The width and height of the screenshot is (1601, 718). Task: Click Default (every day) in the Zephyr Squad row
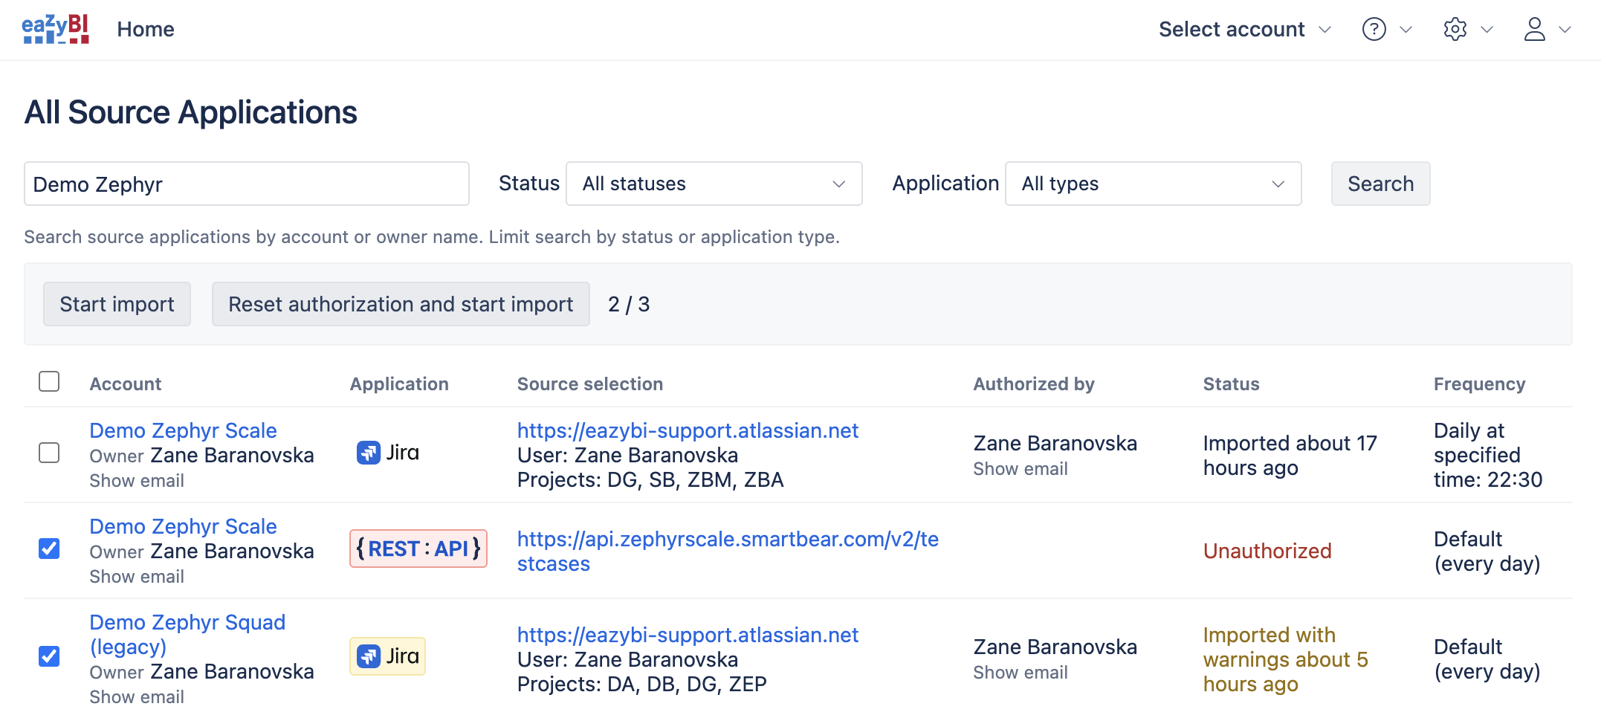pos(1487,659)
